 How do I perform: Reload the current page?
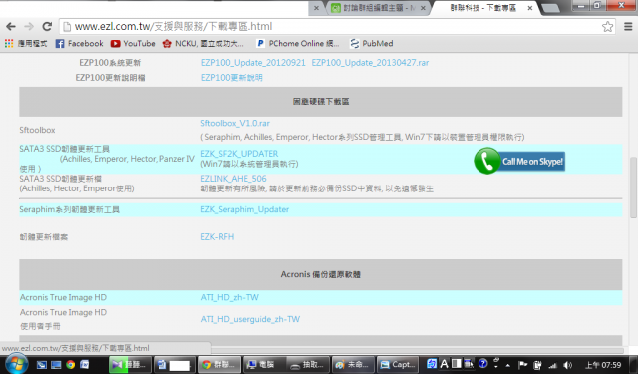click(x=47, y=27)
